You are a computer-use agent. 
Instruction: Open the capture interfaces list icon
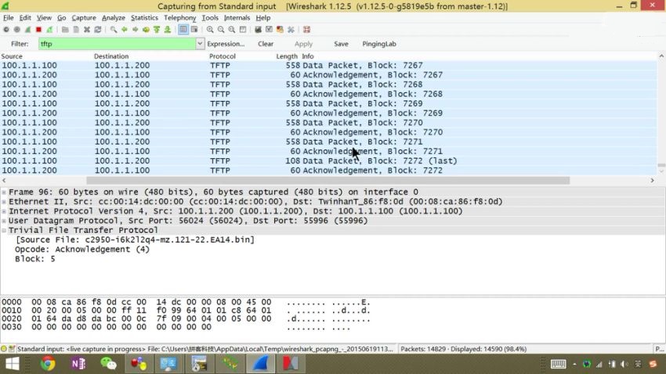pos(6,30)
